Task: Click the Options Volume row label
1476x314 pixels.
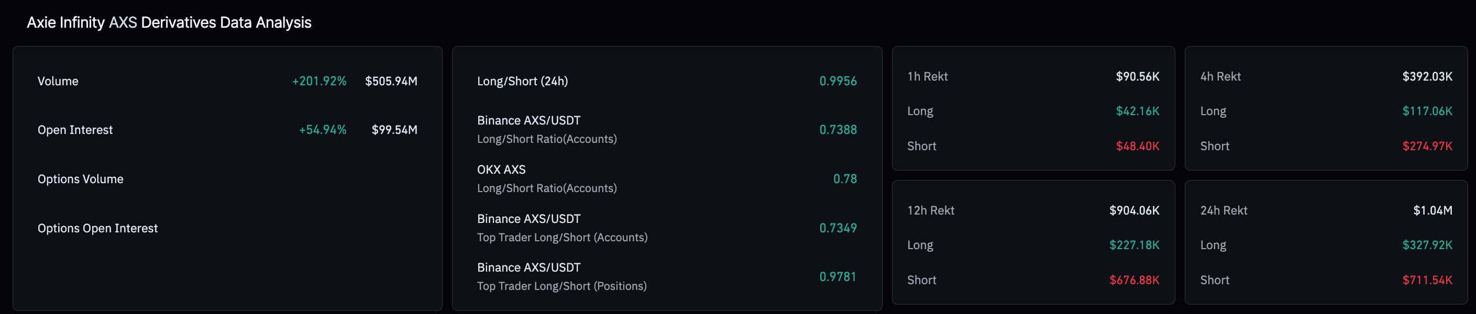Action: pyautogui.click(x=80, y=179)
